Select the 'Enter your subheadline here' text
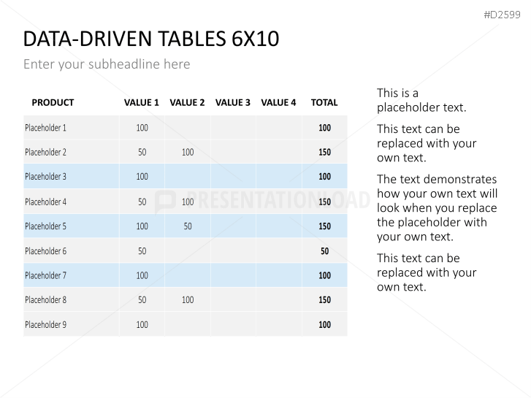The height and width of the screenshot is (398, 531). click(107, 64)
